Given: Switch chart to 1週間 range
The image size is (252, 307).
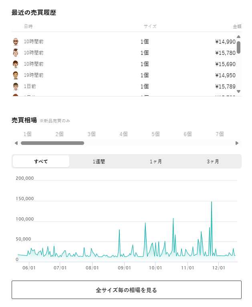Looking at the screenshot, I should 99,161.
